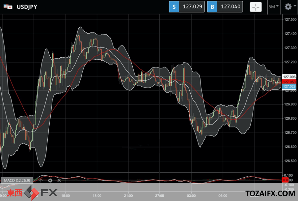Select the MACD (12,26,9) indicator label

(17, 180)
